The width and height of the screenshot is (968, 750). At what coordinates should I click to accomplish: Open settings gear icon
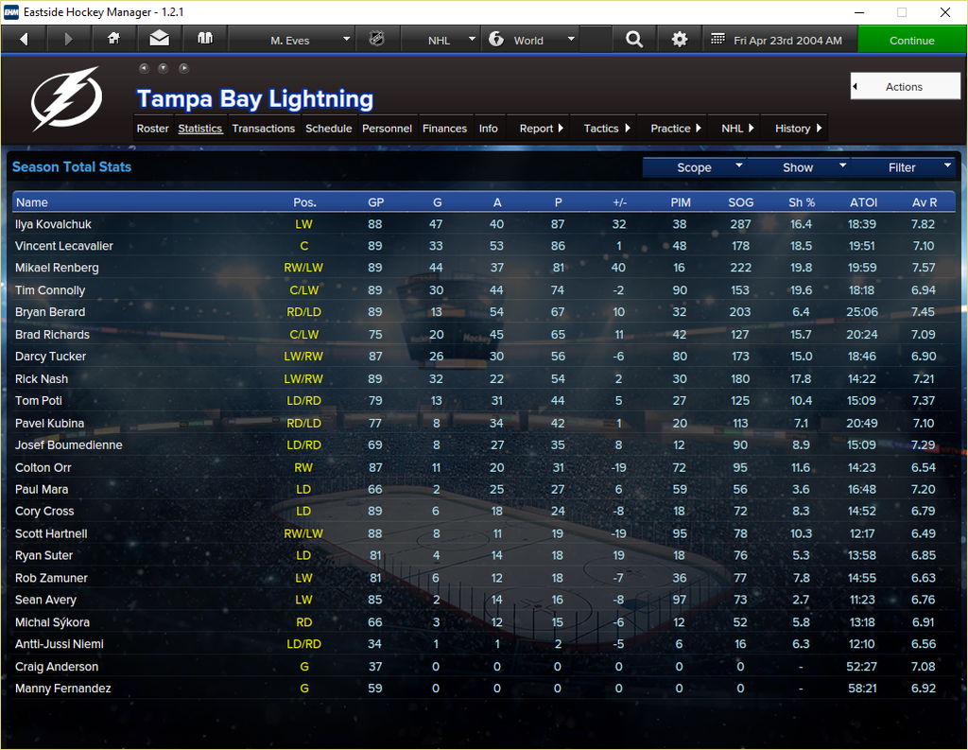tap(680, 40)
